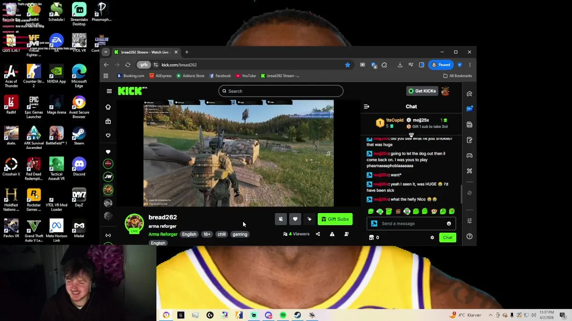This screenshot has height=321, width=572.
Task: Open a new browser tab
Action: 187,52
